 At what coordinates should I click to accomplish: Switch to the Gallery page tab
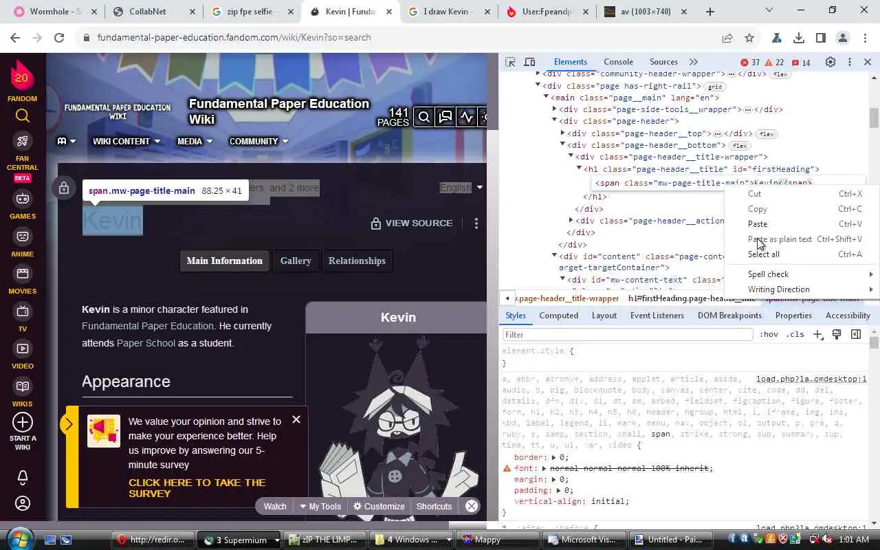[296, 261]
